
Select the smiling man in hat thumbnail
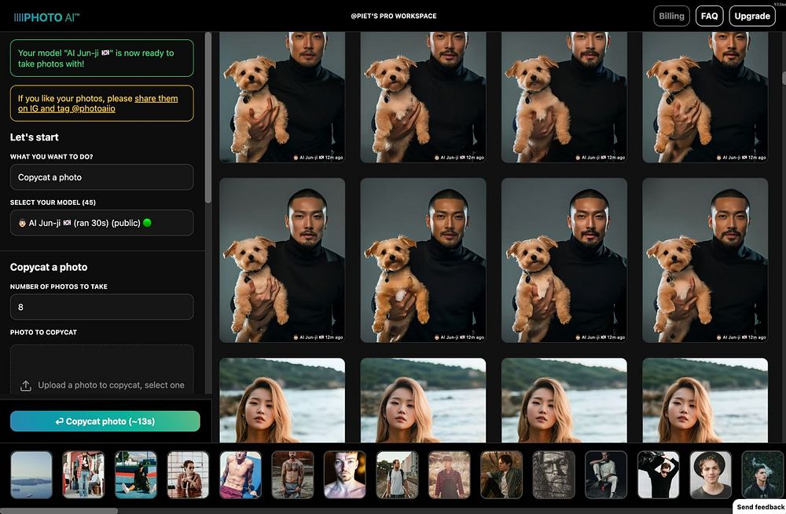tap(711, 475)
